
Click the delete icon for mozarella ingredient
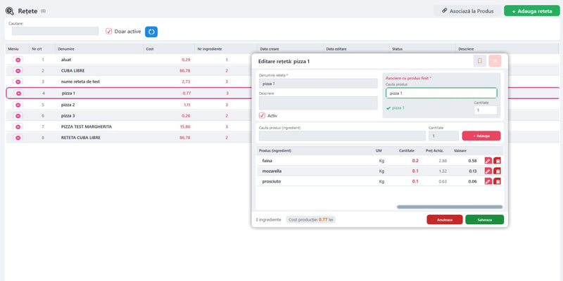[498, 171]
